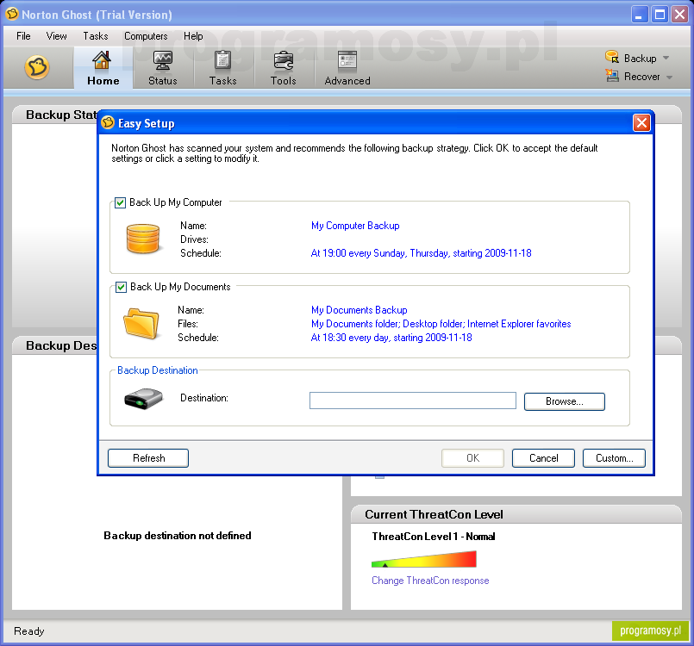This screenshot has width=694, height=646.
Task: Minimize the Norton Ghost window
Action: tap(639, 15)
